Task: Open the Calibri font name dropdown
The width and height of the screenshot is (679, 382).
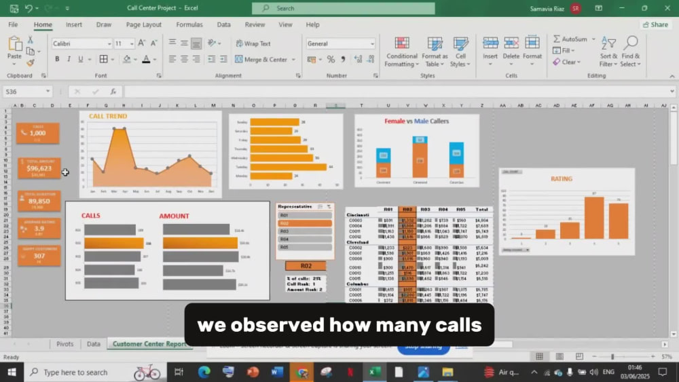Action: click(x=109, y=43)
